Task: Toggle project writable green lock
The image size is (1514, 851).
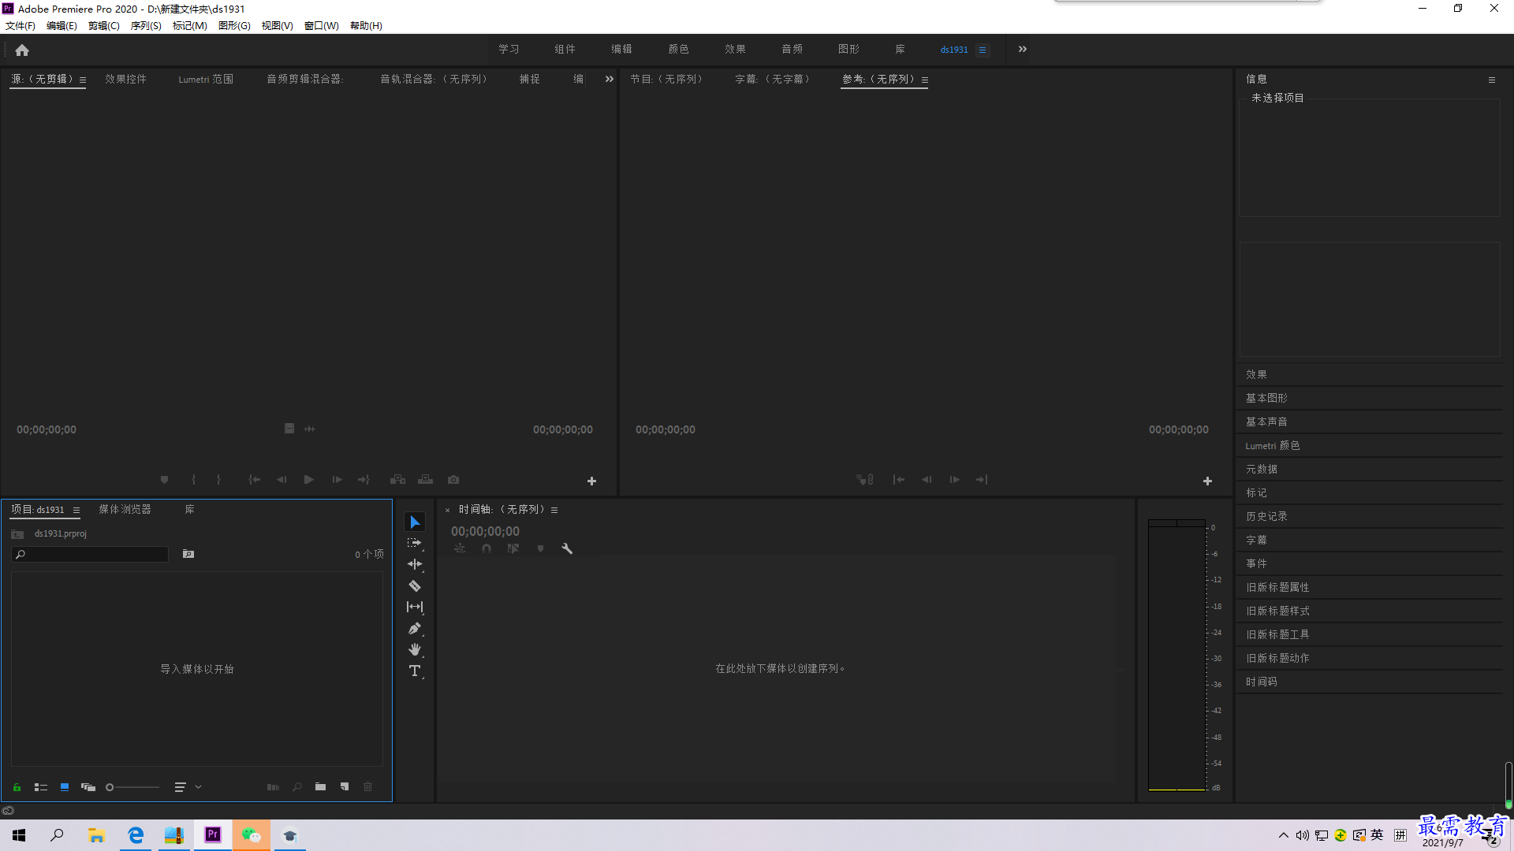Action: pyautogui.click(x=17, y=787)
